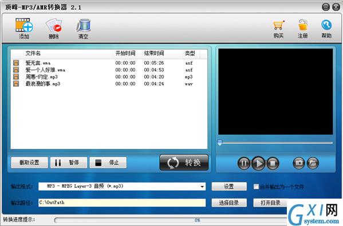Click end time 00:05:26

pyautogui.click(x=154, y=63)
